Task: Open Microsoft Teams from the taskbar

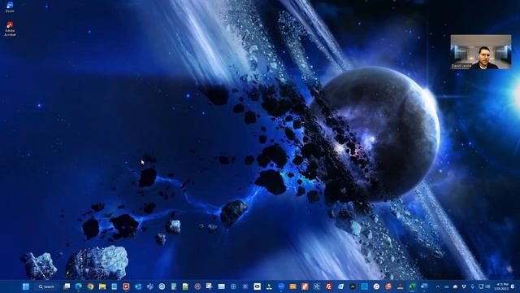Action: [x=149, y=286]
